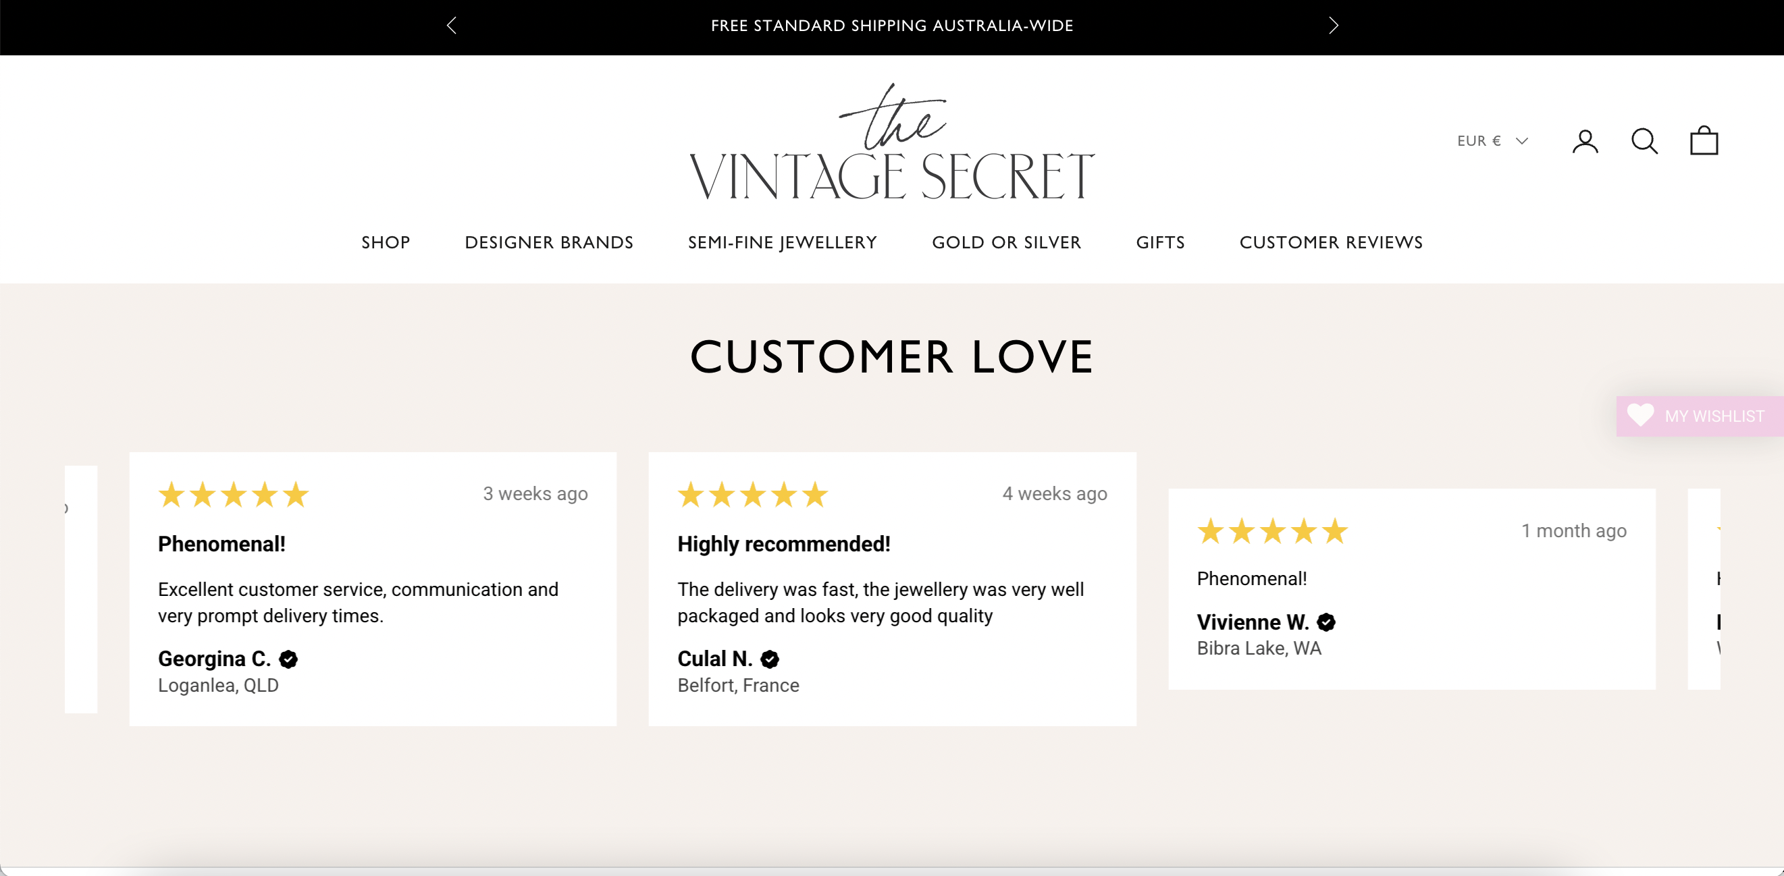
Task: Show next announcement banner message
Action: coord(1333,26)
